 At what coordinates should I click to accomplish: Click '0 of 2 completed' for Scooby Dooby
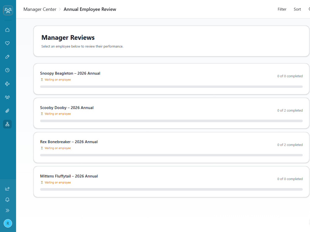[290, 110]
